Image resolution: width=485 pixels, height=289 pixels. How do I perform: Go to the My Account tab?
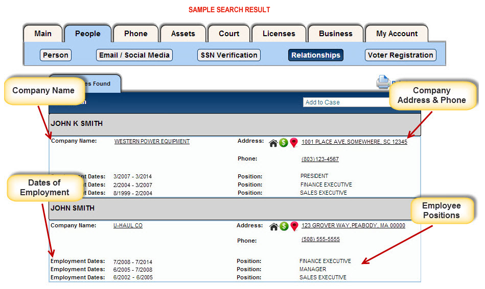click(x=397, y=34)
